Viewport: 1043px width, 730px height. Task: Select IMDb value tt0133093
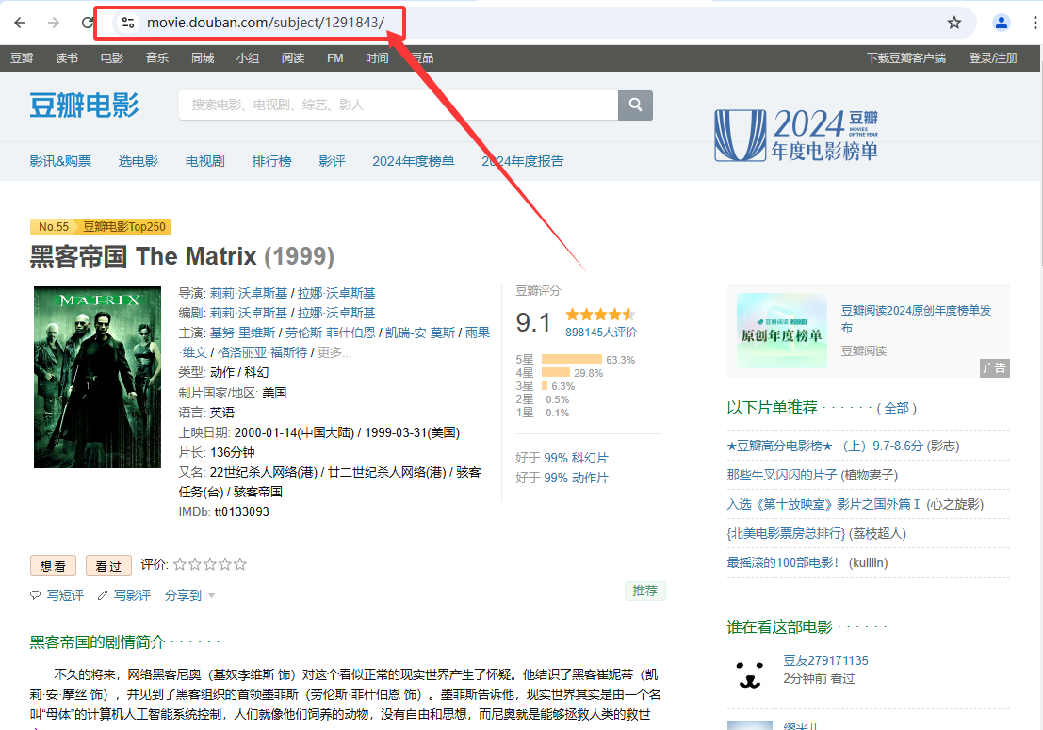(241, 511)
